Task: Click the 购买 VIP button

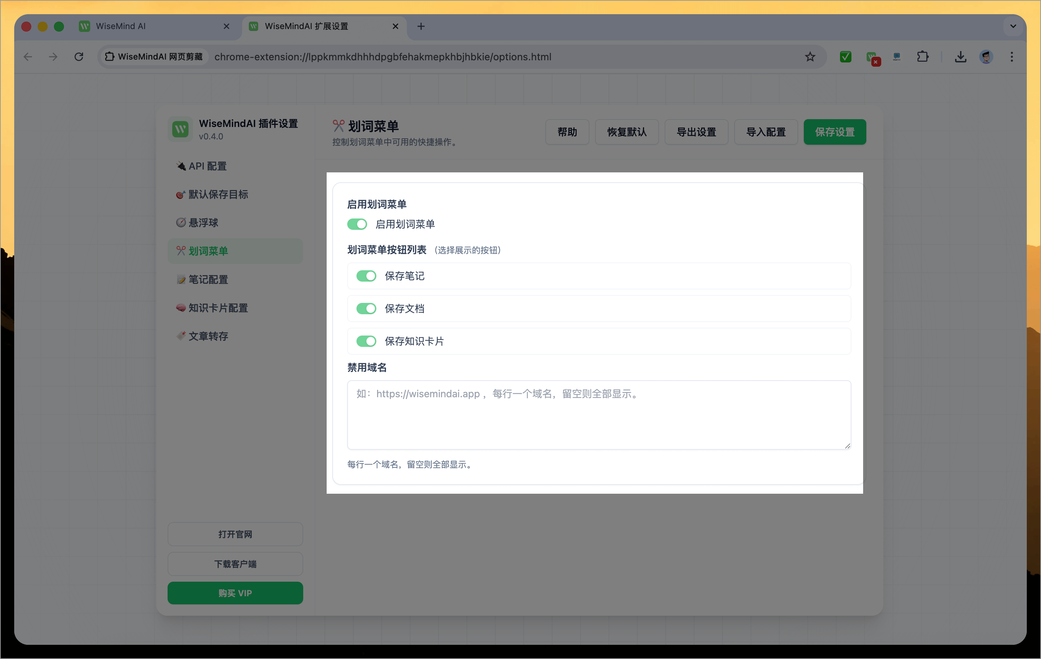Action: [x=235, y=593]
